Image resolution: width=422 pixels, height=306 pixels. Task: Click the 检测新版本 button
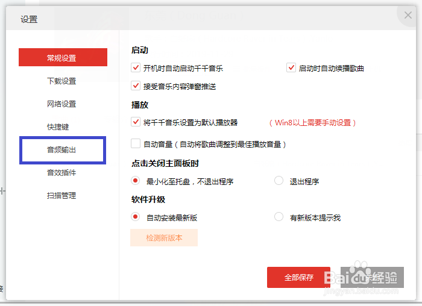(164, 238)
